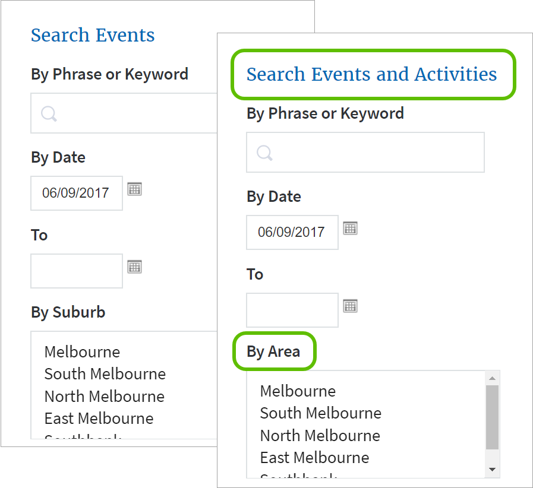The height and width of the screenshot is (488, 533).
Task: Select South Melbourne in the By Area list
Action: tap(320, 413)
